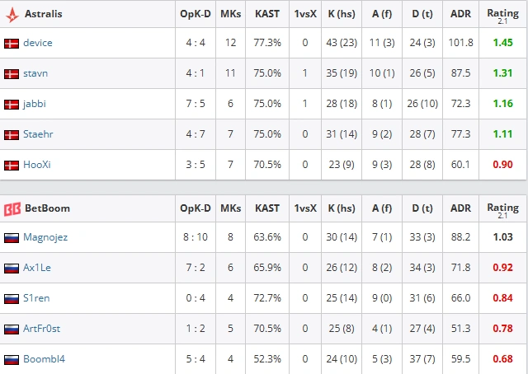Sort BetBoom table by KAST column
The image size is (528, 374).
[x=267, y=208]
